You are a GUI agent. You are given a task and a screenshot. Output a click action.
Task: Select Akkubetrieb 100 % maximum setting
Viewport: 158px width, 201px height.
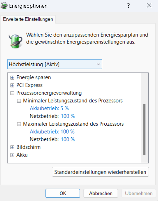(52, 132)
